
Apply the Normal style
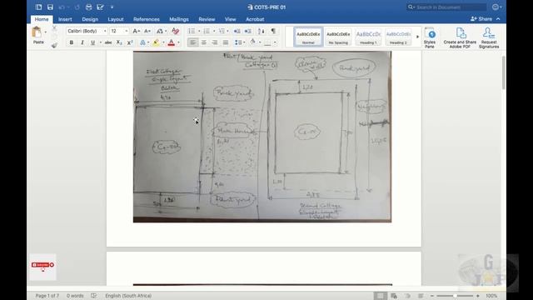click(x=308, y=37)
